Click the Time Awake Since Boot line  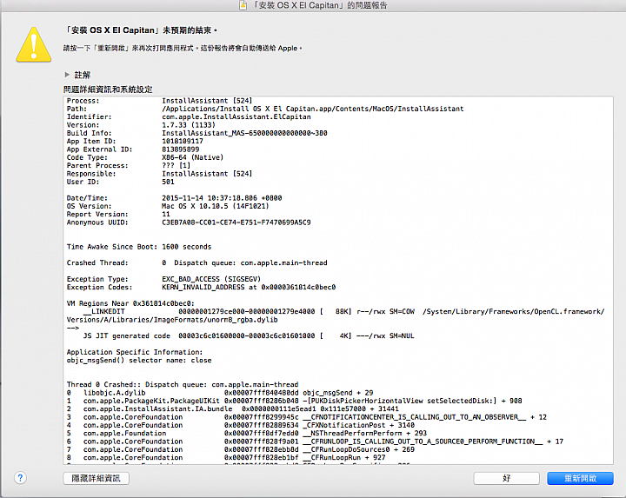[x=139, y=247]
